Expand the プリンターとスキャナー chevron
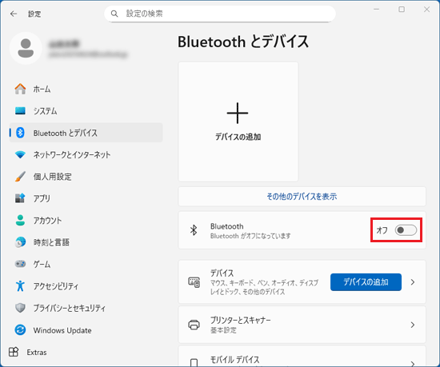The image size is (440, 367). click(413, 325)
